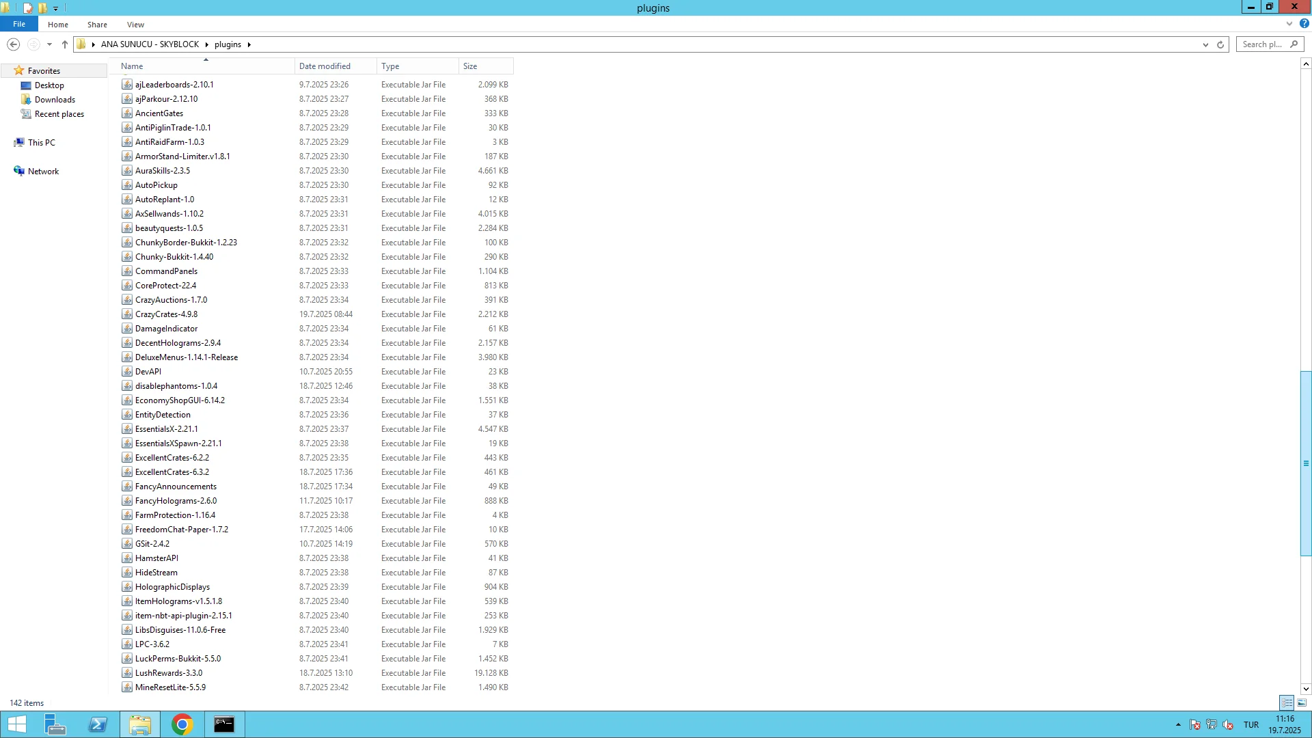Switch to large thumbnails view layout
This screenshot has height=738, width=1312.
(1302, 702)
